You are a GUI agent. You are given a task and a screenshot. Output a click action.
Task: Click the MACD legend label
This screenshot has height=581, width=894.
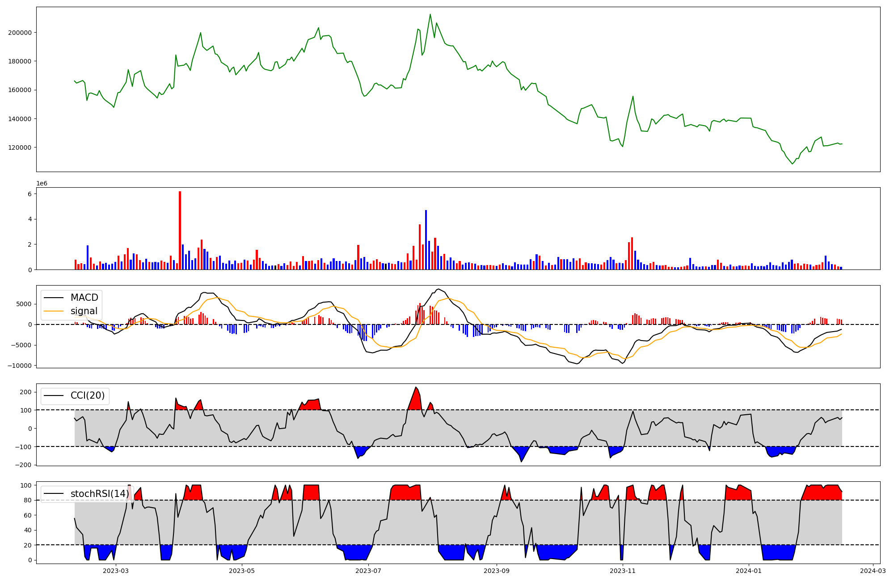point(84,298)
